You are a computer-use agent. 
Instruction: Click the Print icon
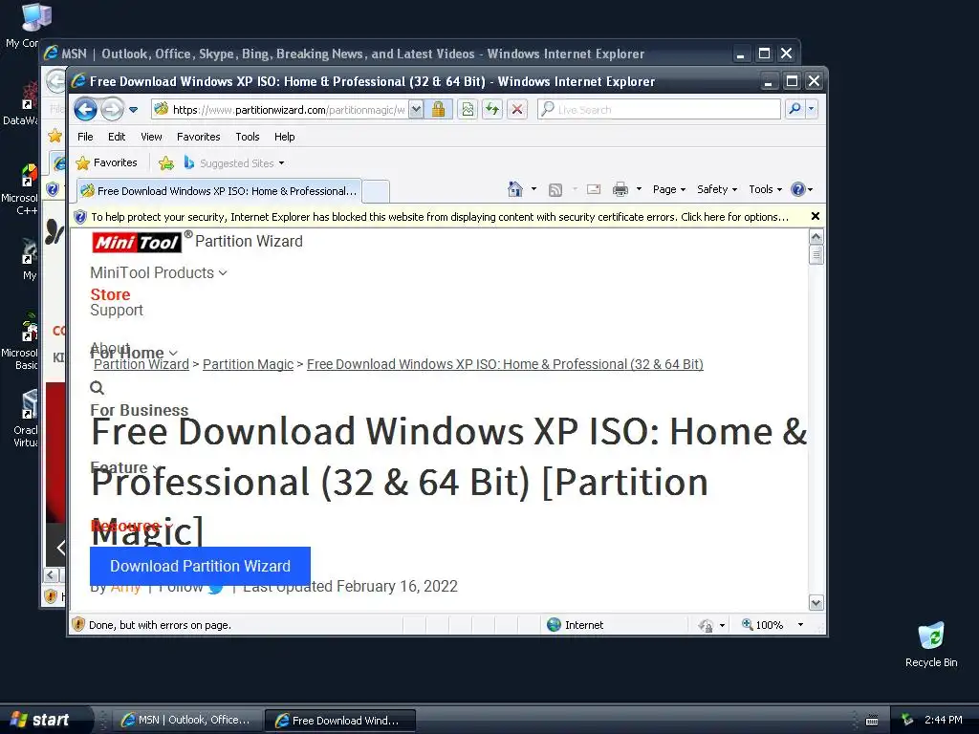click(x=620, y=189)
